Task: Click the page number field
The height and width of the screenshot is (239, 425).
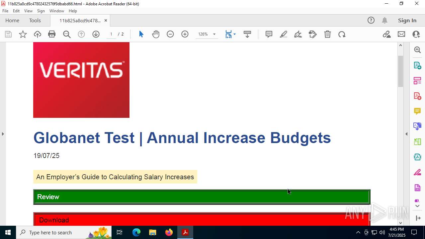Action: 111,34
